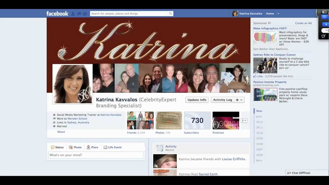This screenshot has height=185, width=329.
Task: Open the Activity Log
Action: point(223,100)
